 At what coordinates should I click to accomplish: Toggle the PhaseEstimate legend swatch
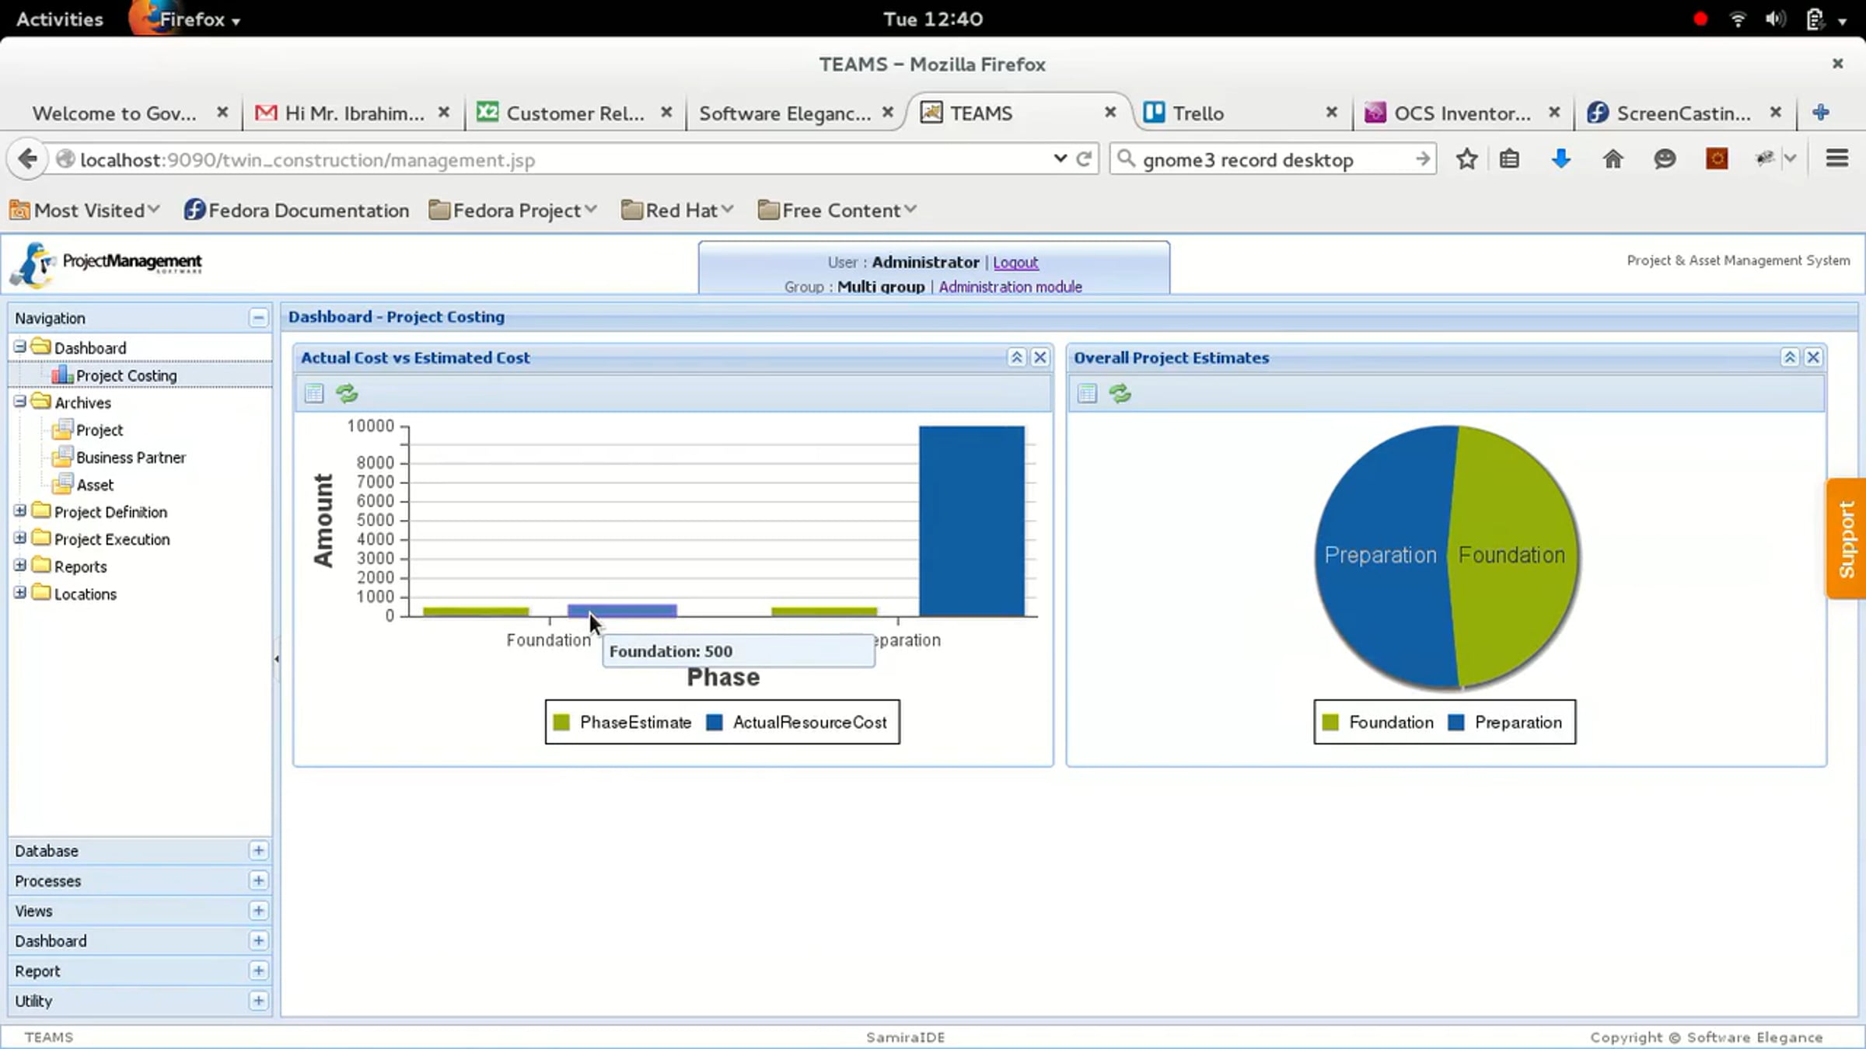[561, 723]
